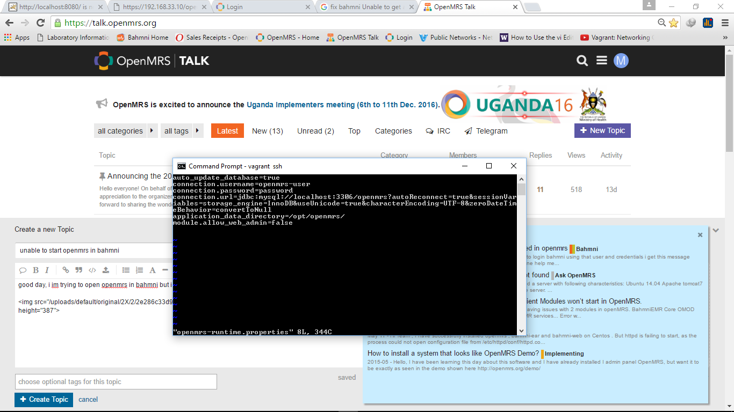The image size is (734, 412).
Task: Bookmark the page with the star icon
Action: click(674, 23)
